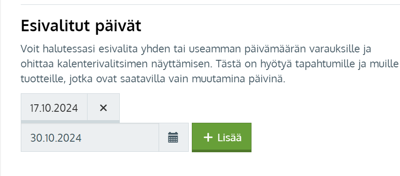Remove the 17.10.2024 preselected date

103,108
